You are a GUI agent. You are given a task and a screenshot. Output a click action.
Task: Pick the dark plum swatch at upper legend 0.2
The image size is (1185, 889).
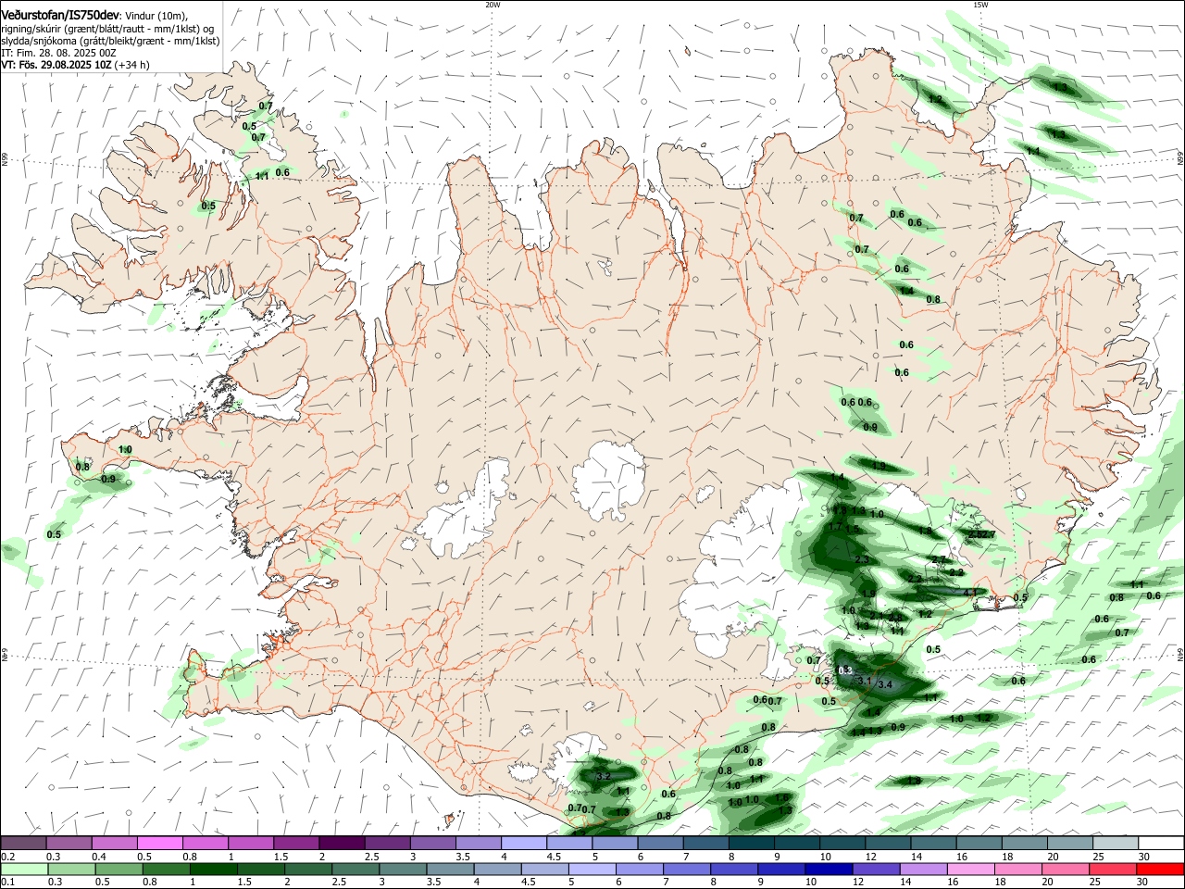coord(23,843)
